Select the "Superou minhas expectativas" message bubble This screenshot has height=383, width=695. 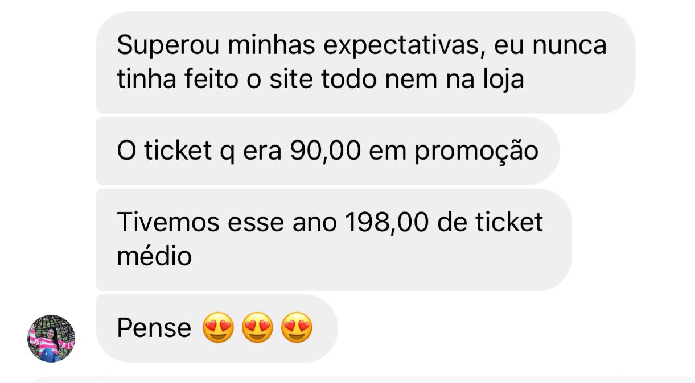tap(365, 63)
